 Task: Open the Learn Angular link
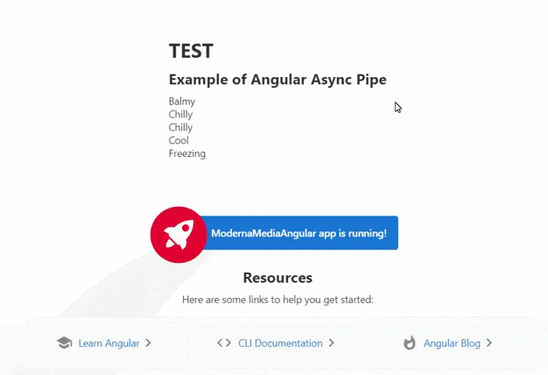tap(109, 343)
